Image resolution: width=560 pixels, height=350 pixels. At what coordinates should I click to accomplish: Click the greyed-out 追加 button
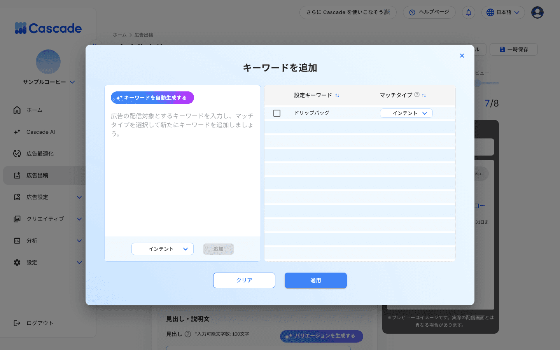219,249
